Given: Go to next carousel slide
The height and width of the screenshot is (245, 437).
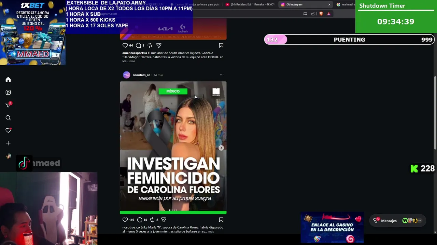Looking at the screenshot, I should pyautogui.click(x=221, y=148).
